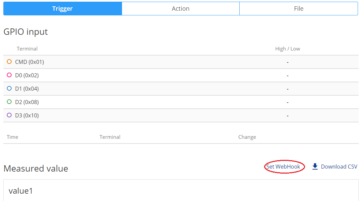The height and width of the screenshot is (201, 360).
Task: Click the High / Low column header
Action: tap(288, 48)
